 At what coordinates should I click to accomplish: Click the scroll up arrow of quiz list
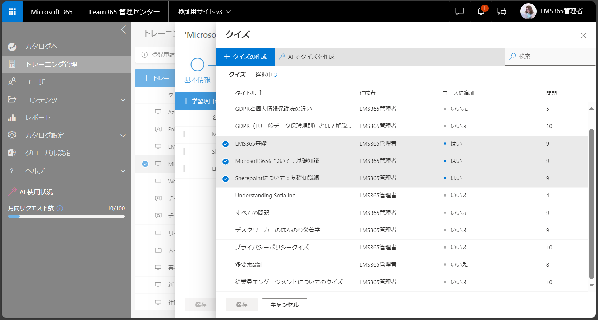coord(592,108)
